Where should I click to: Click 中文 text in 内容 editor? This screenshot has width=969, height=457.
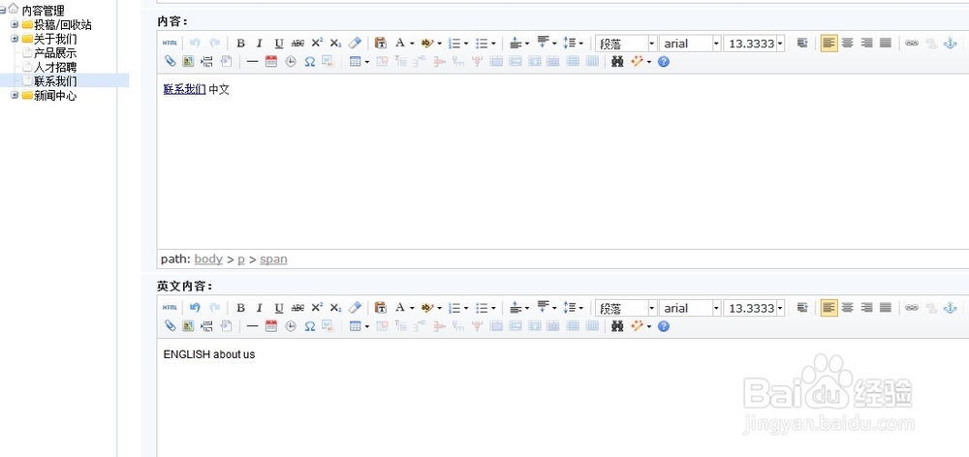point(219,89)
